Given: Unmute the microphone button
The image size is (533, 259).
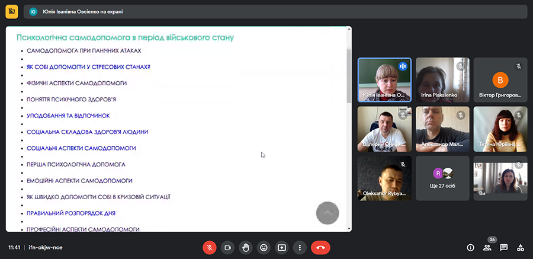Looking at the screenshot, I should 210,248.
